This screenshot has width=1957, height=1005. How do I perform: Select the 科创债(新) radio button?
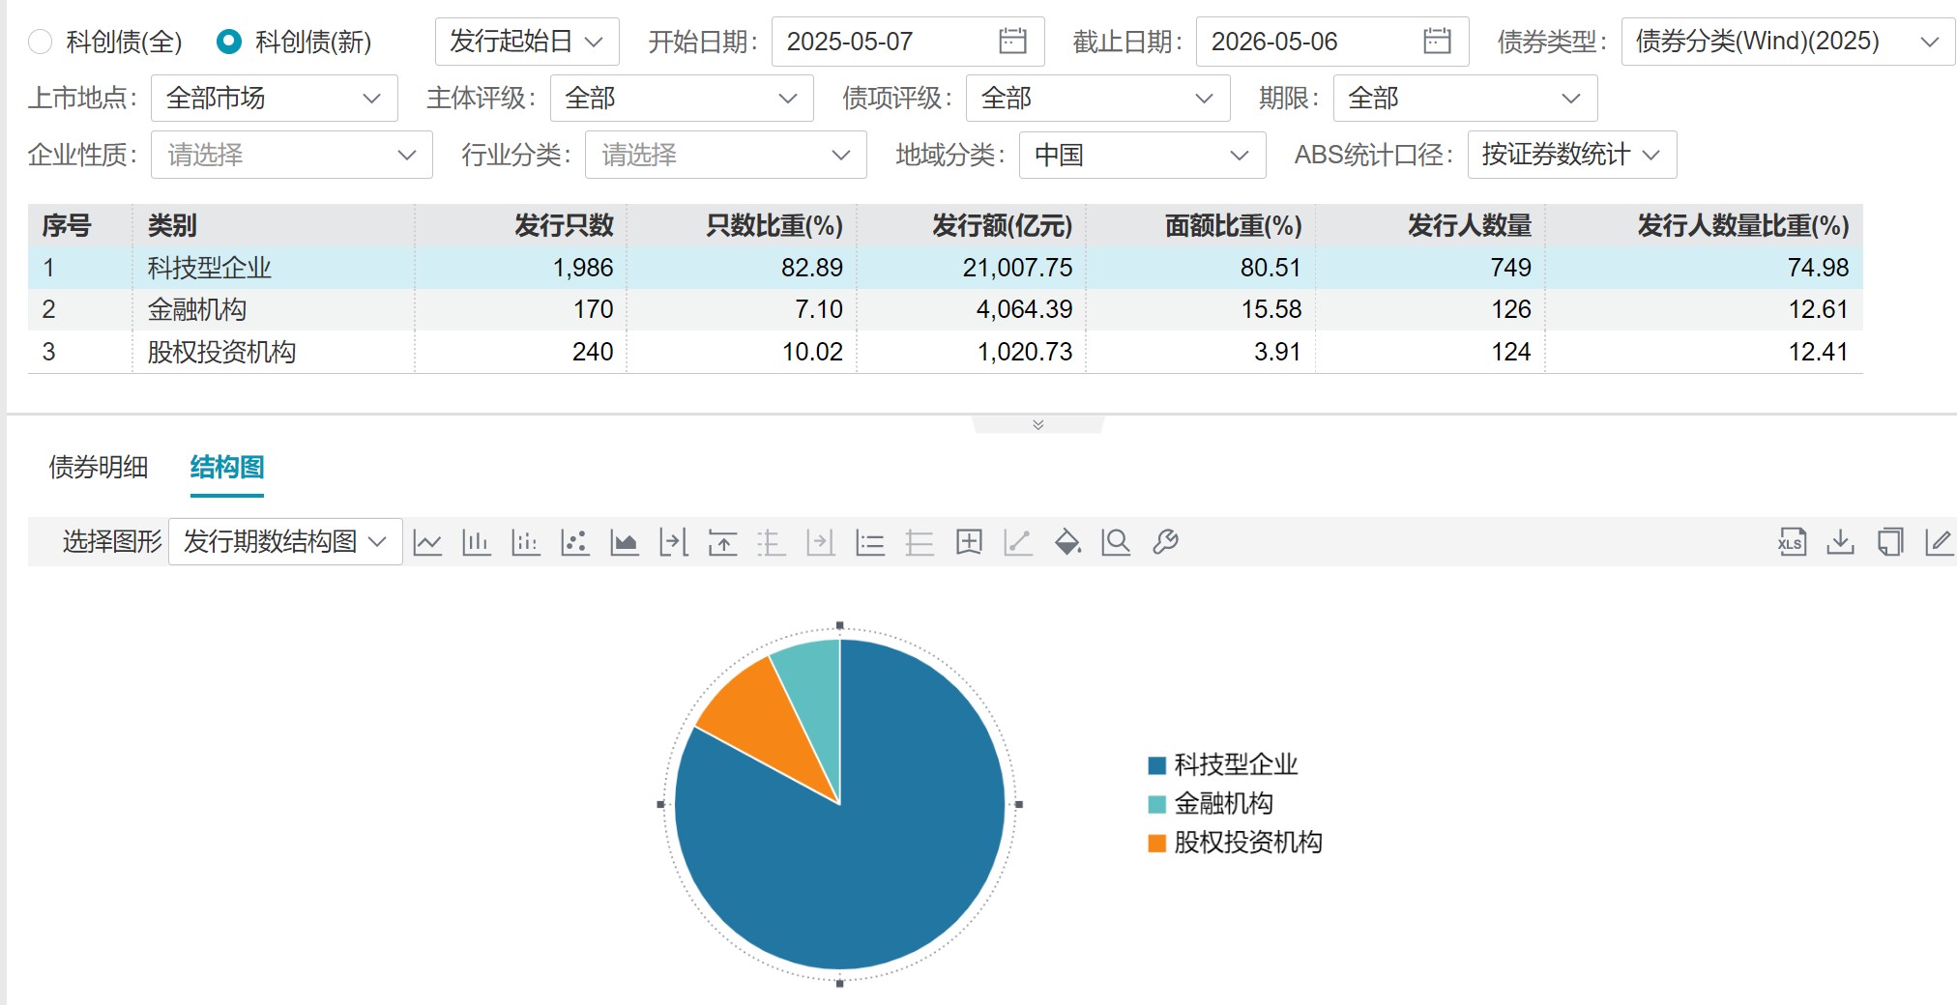click(229, 42)
